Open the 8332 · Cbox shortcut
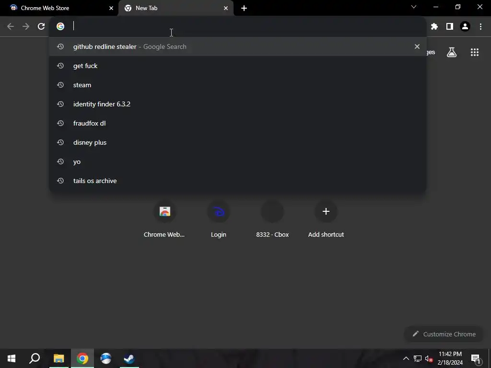The height and width of the screenshot is (368, 491). coord(272,219)
